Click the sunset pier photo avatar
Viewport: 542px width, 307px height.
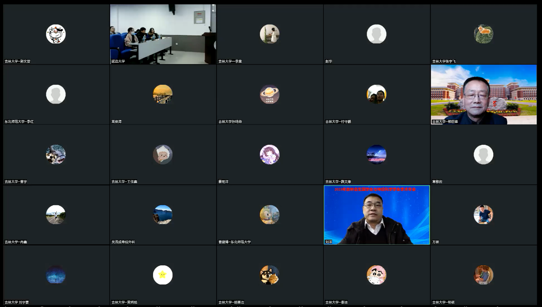162,94
